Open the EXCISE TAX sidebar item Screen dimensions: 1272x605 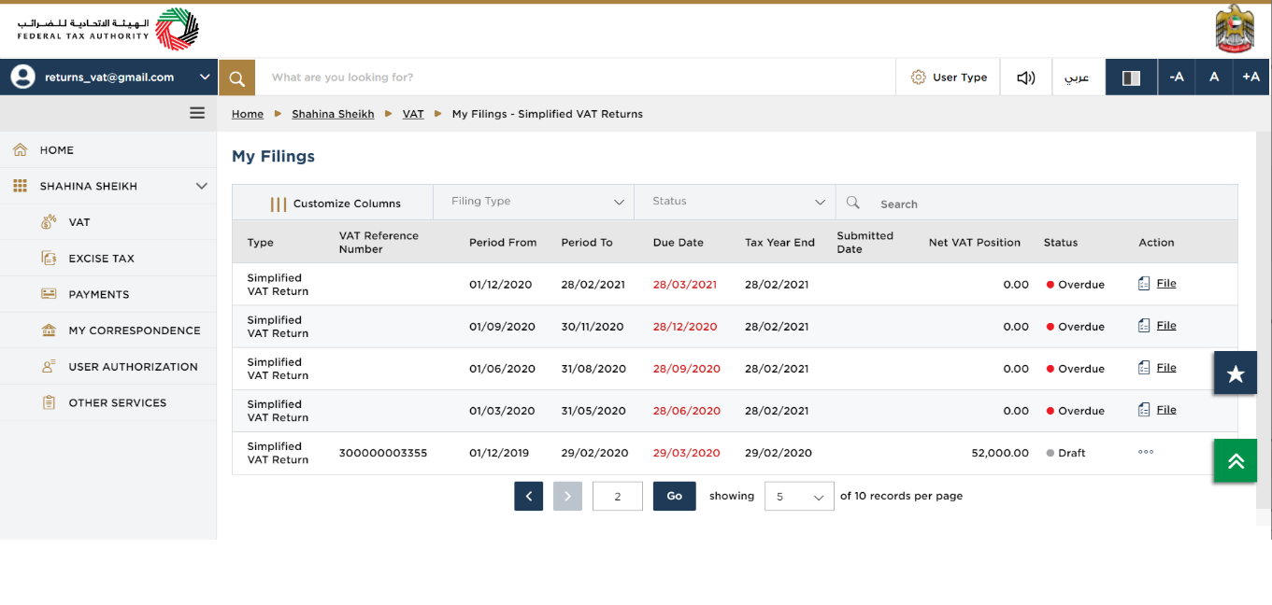pos(108,258)
